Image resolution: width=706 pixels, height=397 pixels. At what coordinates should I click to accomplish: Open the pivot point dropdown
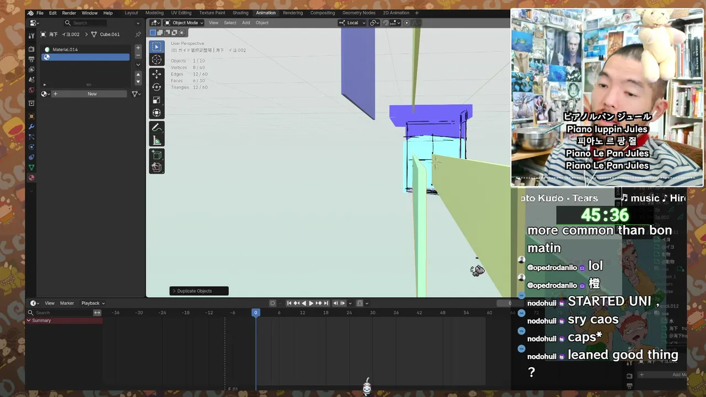pyautogui.click(x=375, y=23)
